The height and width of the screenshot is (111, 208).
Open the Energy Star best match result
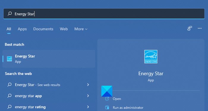click(x=49, y=59)
